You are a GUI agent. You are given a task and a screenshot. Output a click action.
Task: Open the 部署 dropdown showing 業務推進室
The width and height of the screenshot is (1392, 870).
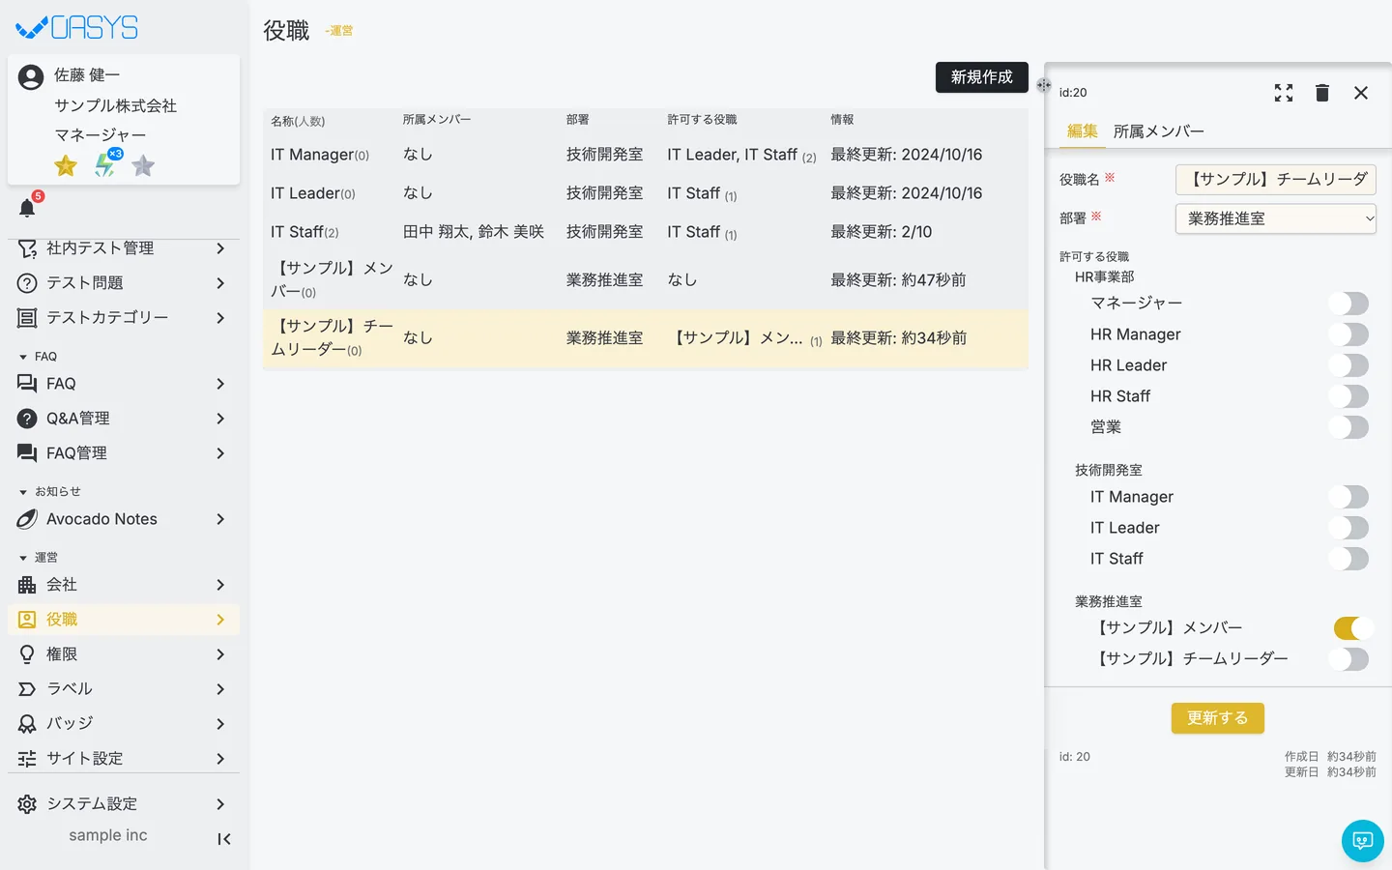point(1276,218)
